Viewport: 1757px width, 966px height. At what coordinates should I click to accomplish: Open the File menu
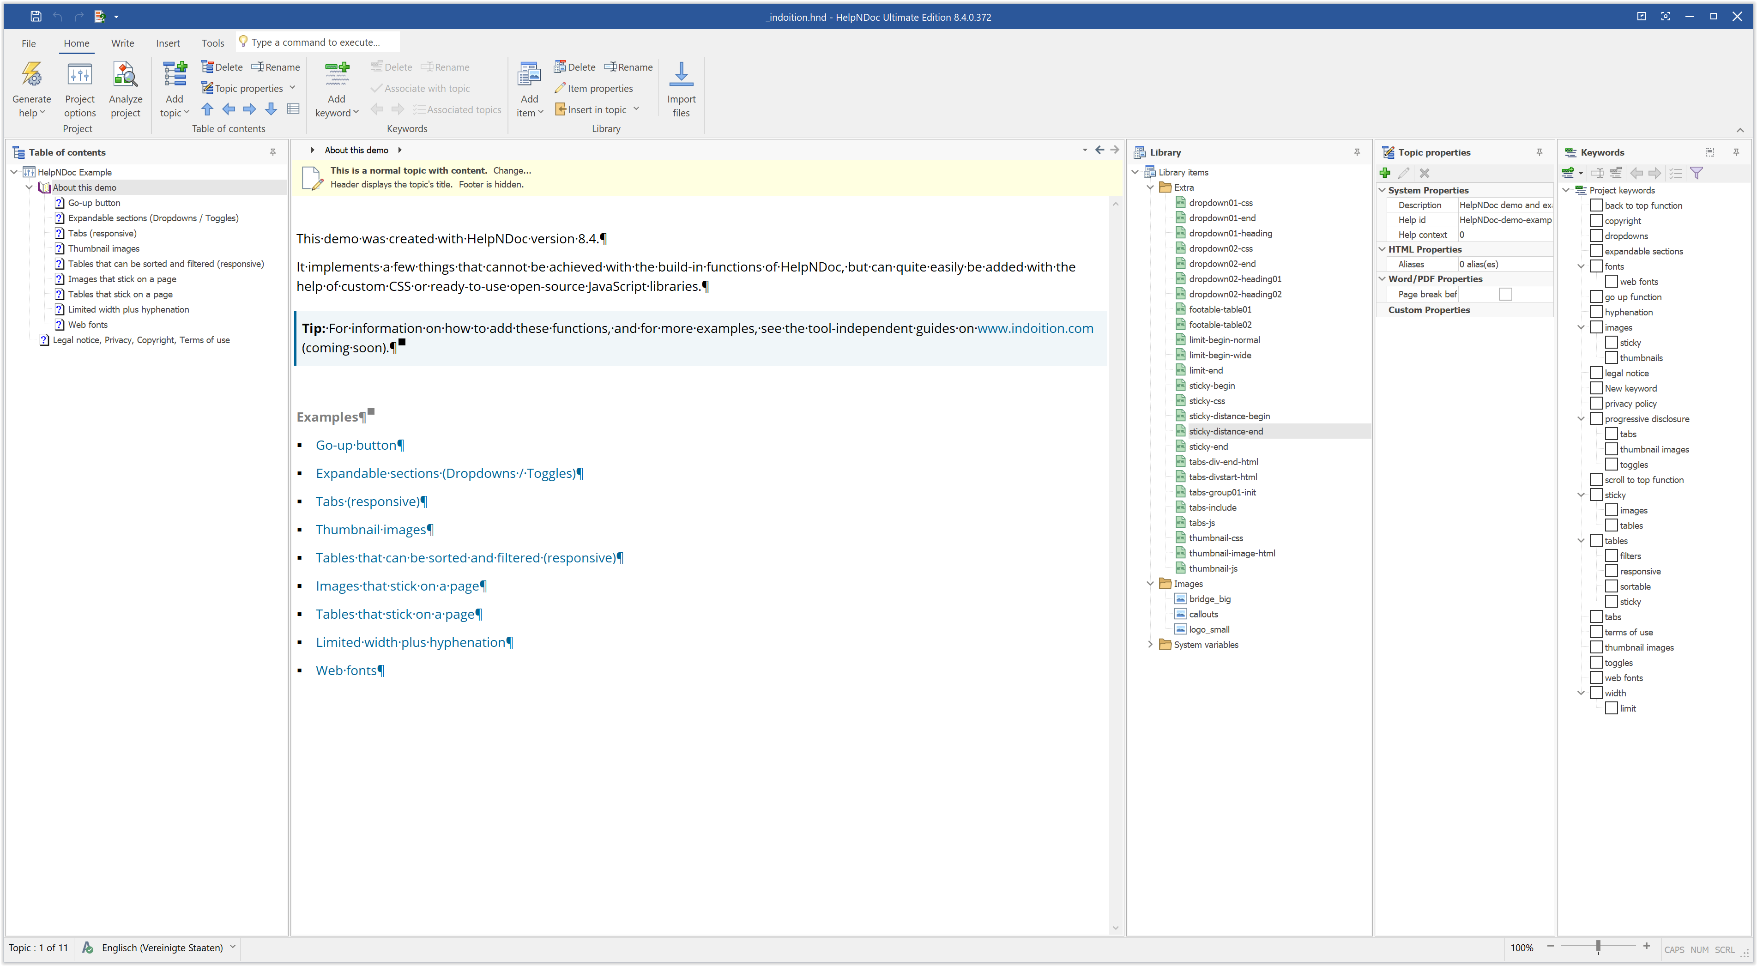coord(29,43)
